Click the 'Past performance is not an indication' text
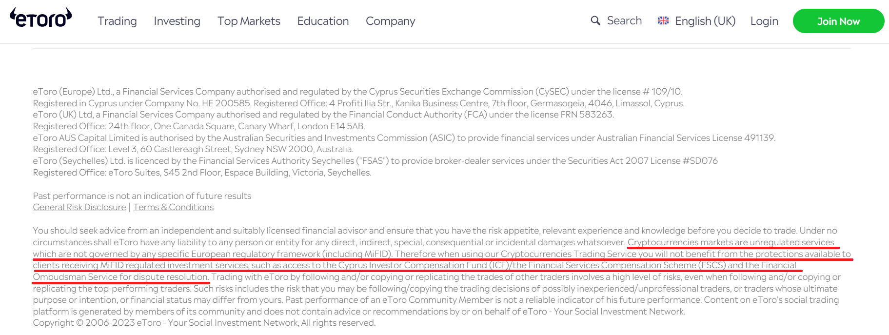Image resolution: width=889 pixels, height=335 pixels. (x=142, y=196)
